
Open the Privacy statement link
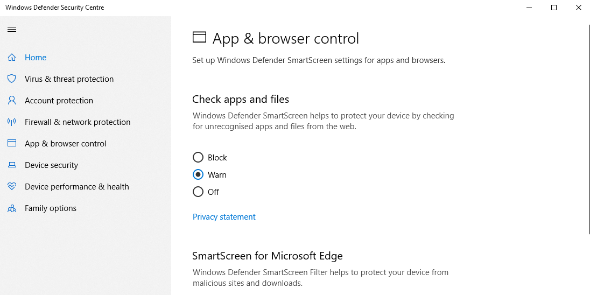[224, 217]
